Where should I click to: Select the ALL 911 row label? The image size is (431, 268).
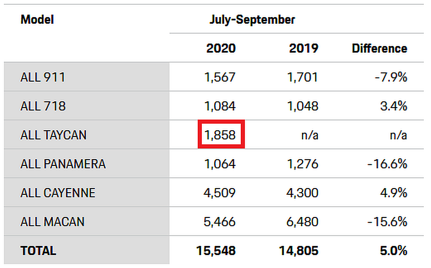(43, 77)
